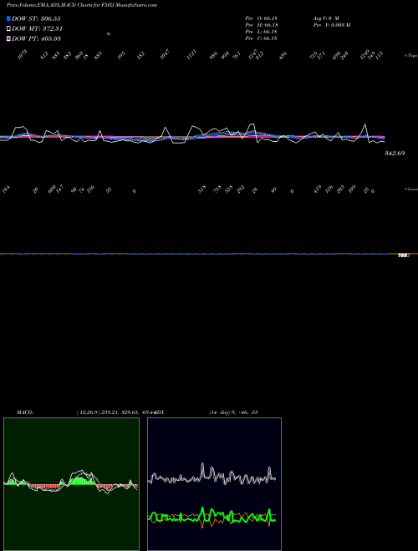Select the 'DOW PT: 405.08' legend text
The image size is (418, 551).
(37, 38)
